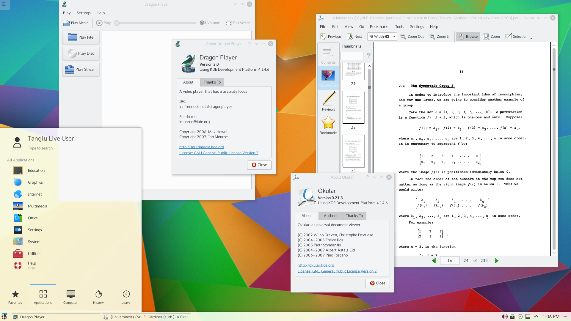Select the Selection tool in Okular
The width and height of the screenshot is (571, 321).
click(x=517, y=37)
